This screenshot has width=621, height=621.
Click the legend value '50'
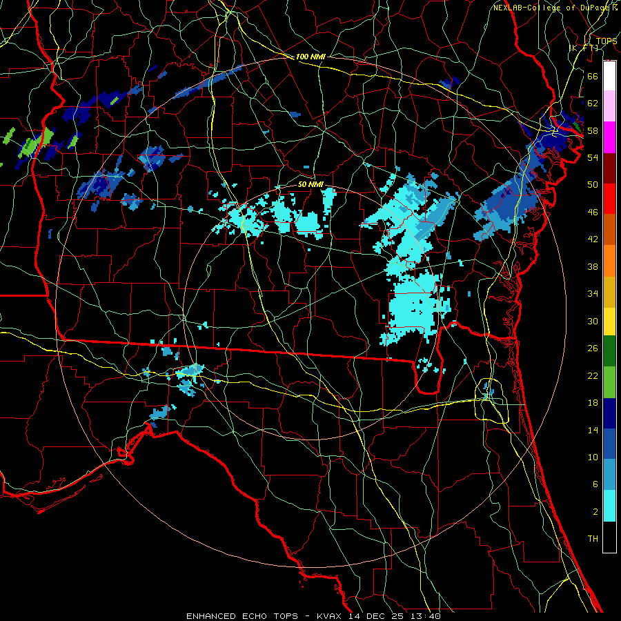click(593, 184)
